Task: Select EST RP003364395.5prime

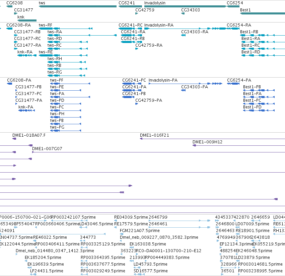Action: point(84,261)
